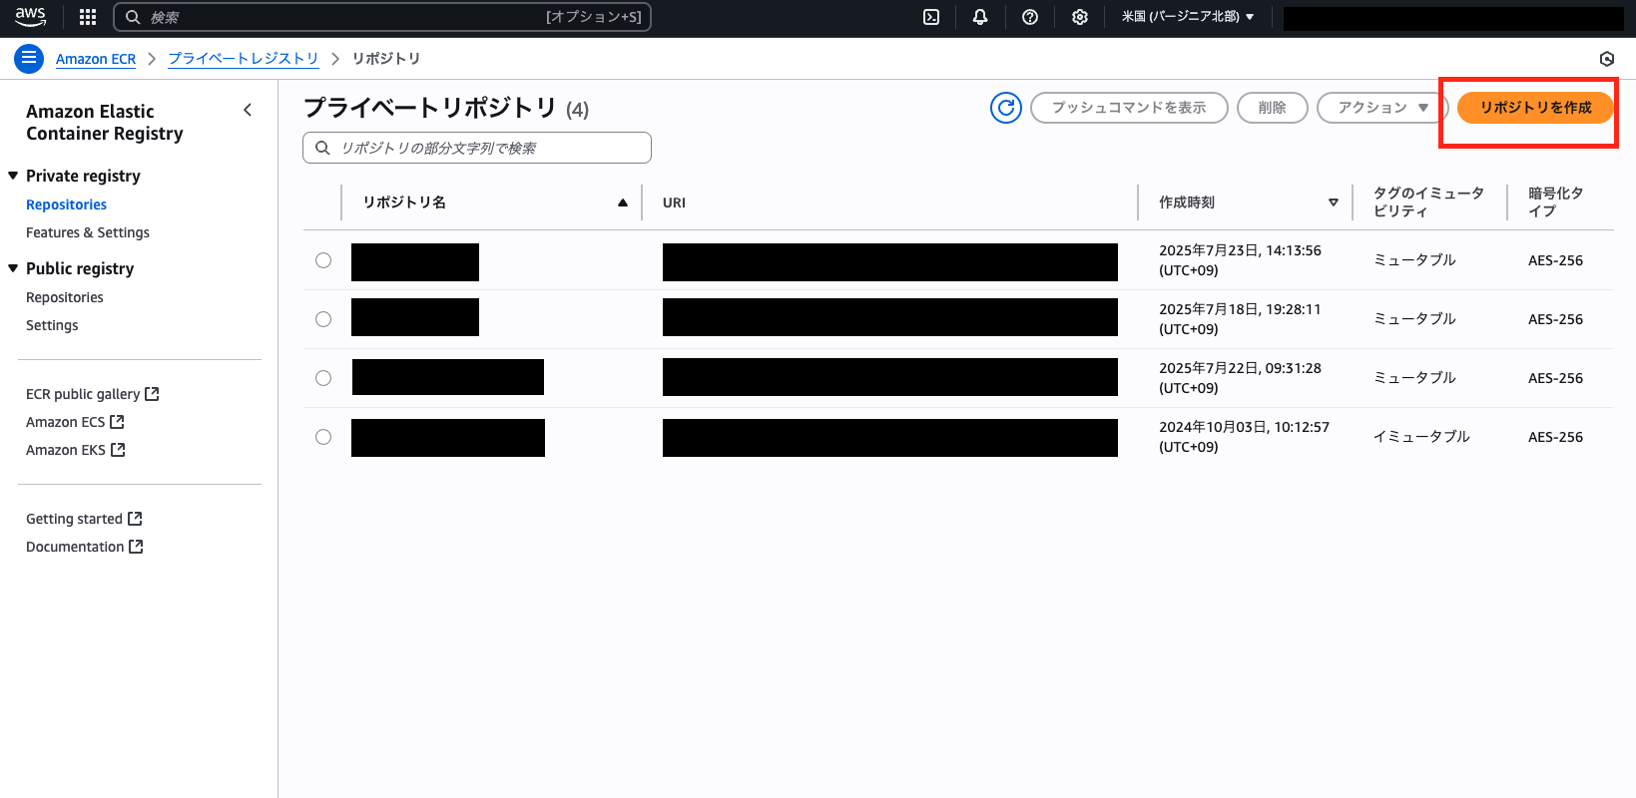Click the ECR public gallery external link
Image resolution: width=1636 pixels, height=798 pixels.
point(92,394)
